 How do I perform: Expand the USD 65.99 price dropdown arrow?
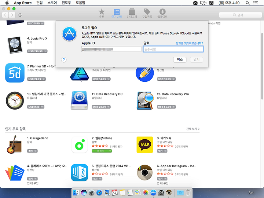click(173, 107)
